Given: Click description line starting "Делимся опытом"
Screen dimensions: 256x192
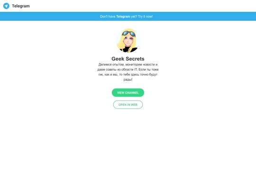Looking at the screenshot, I should (x=128, y=64).
